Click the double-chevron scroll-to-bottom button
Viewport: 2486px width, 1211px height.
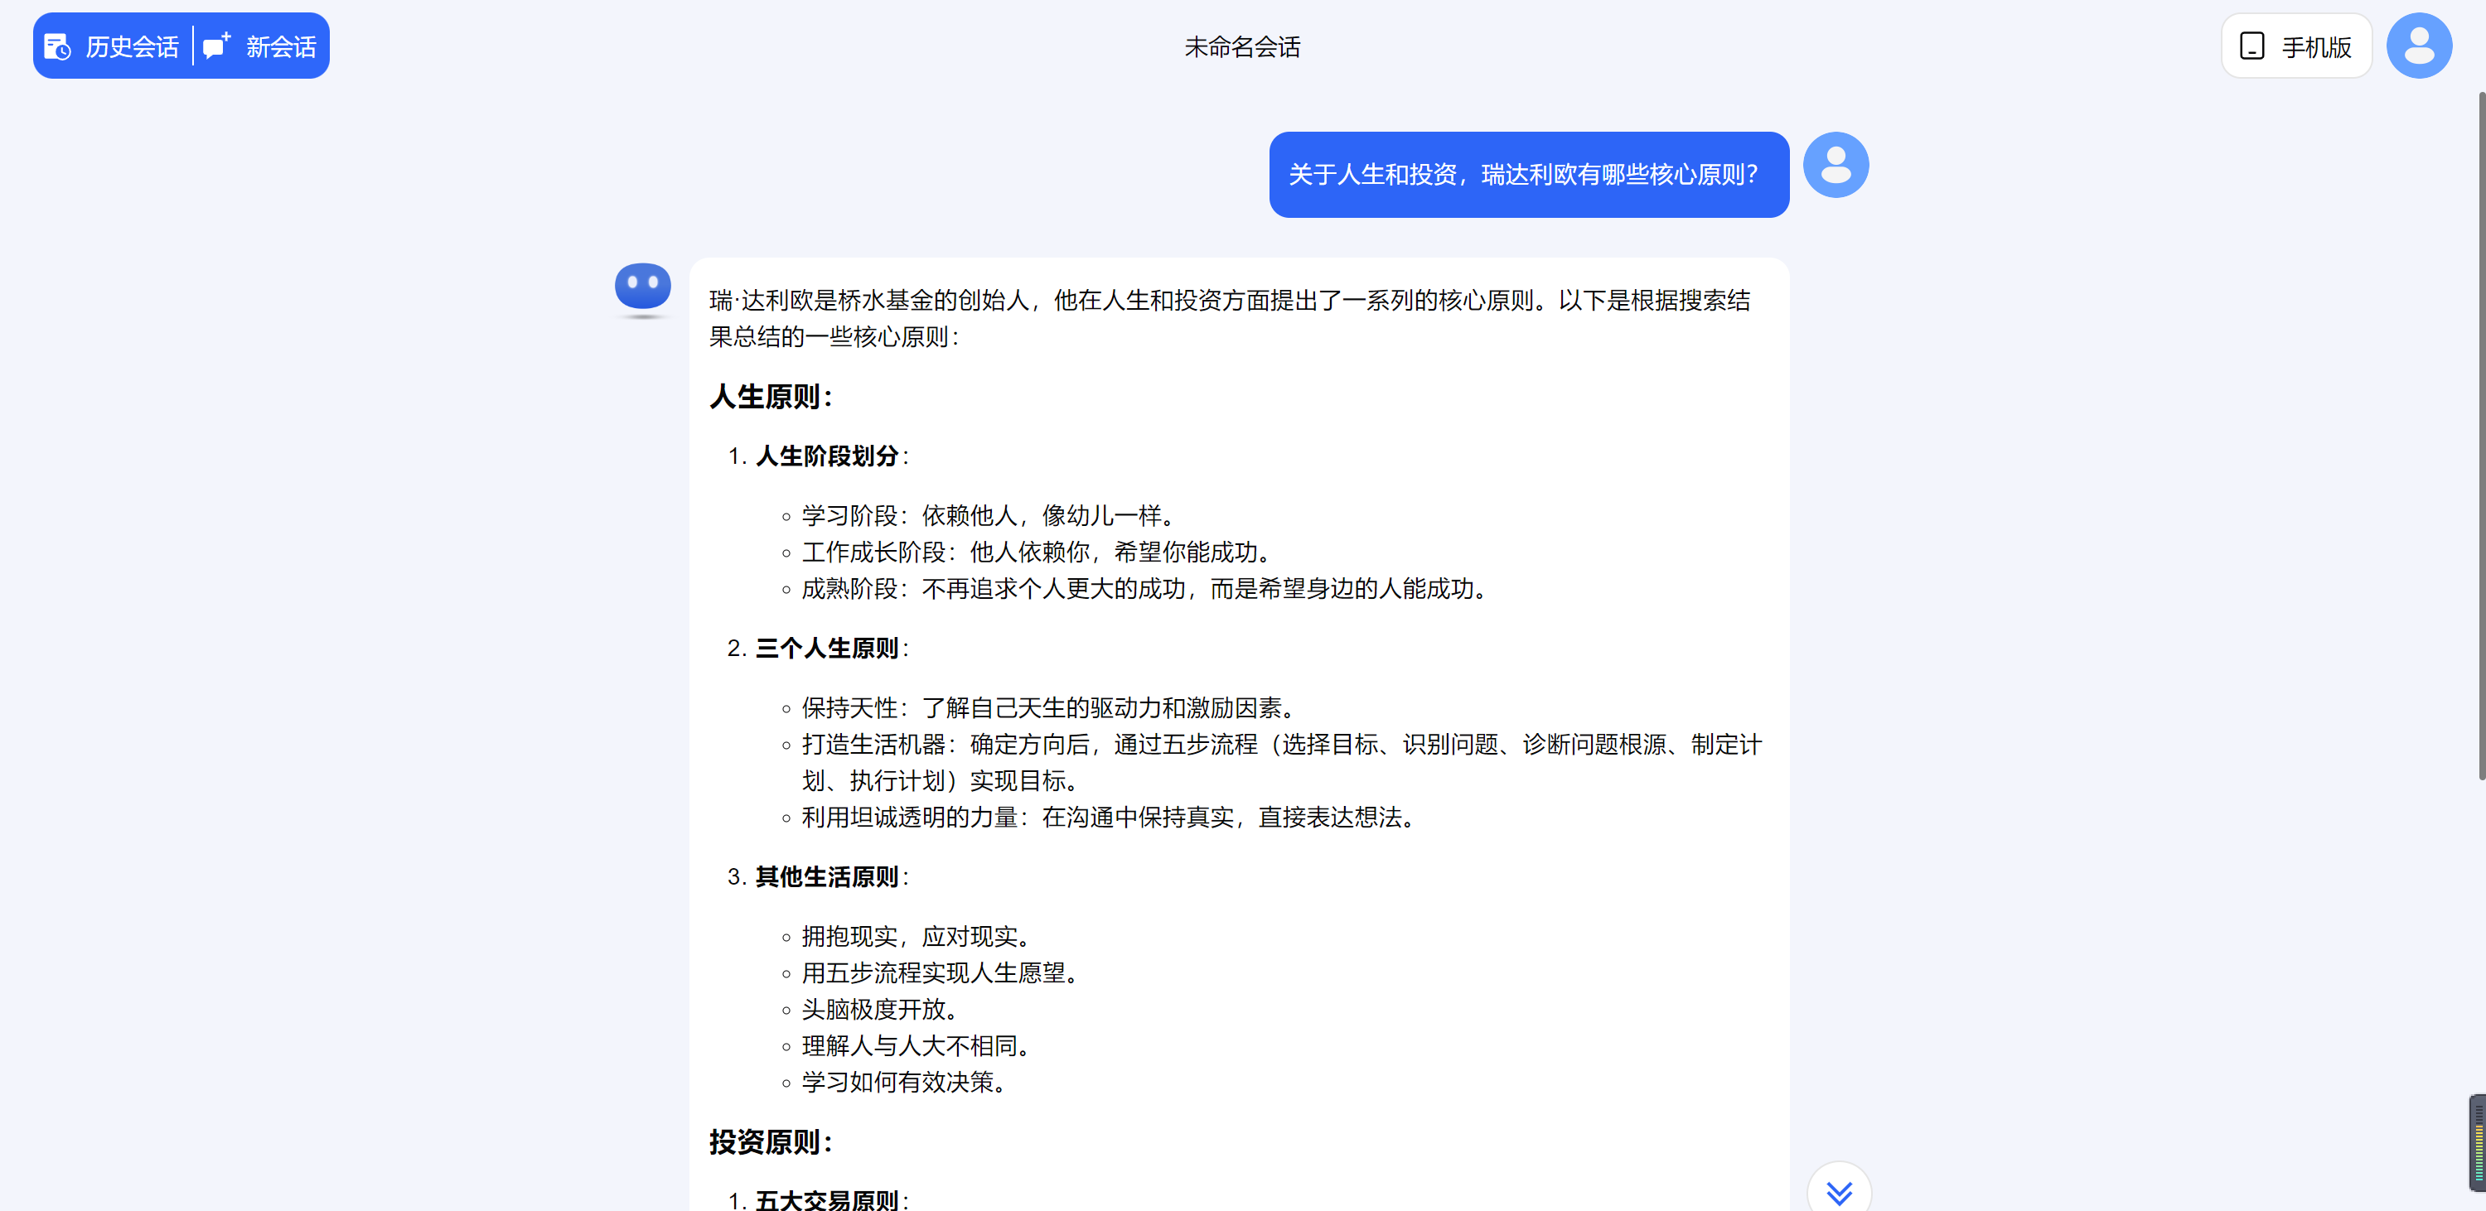coord(1839,1193)
